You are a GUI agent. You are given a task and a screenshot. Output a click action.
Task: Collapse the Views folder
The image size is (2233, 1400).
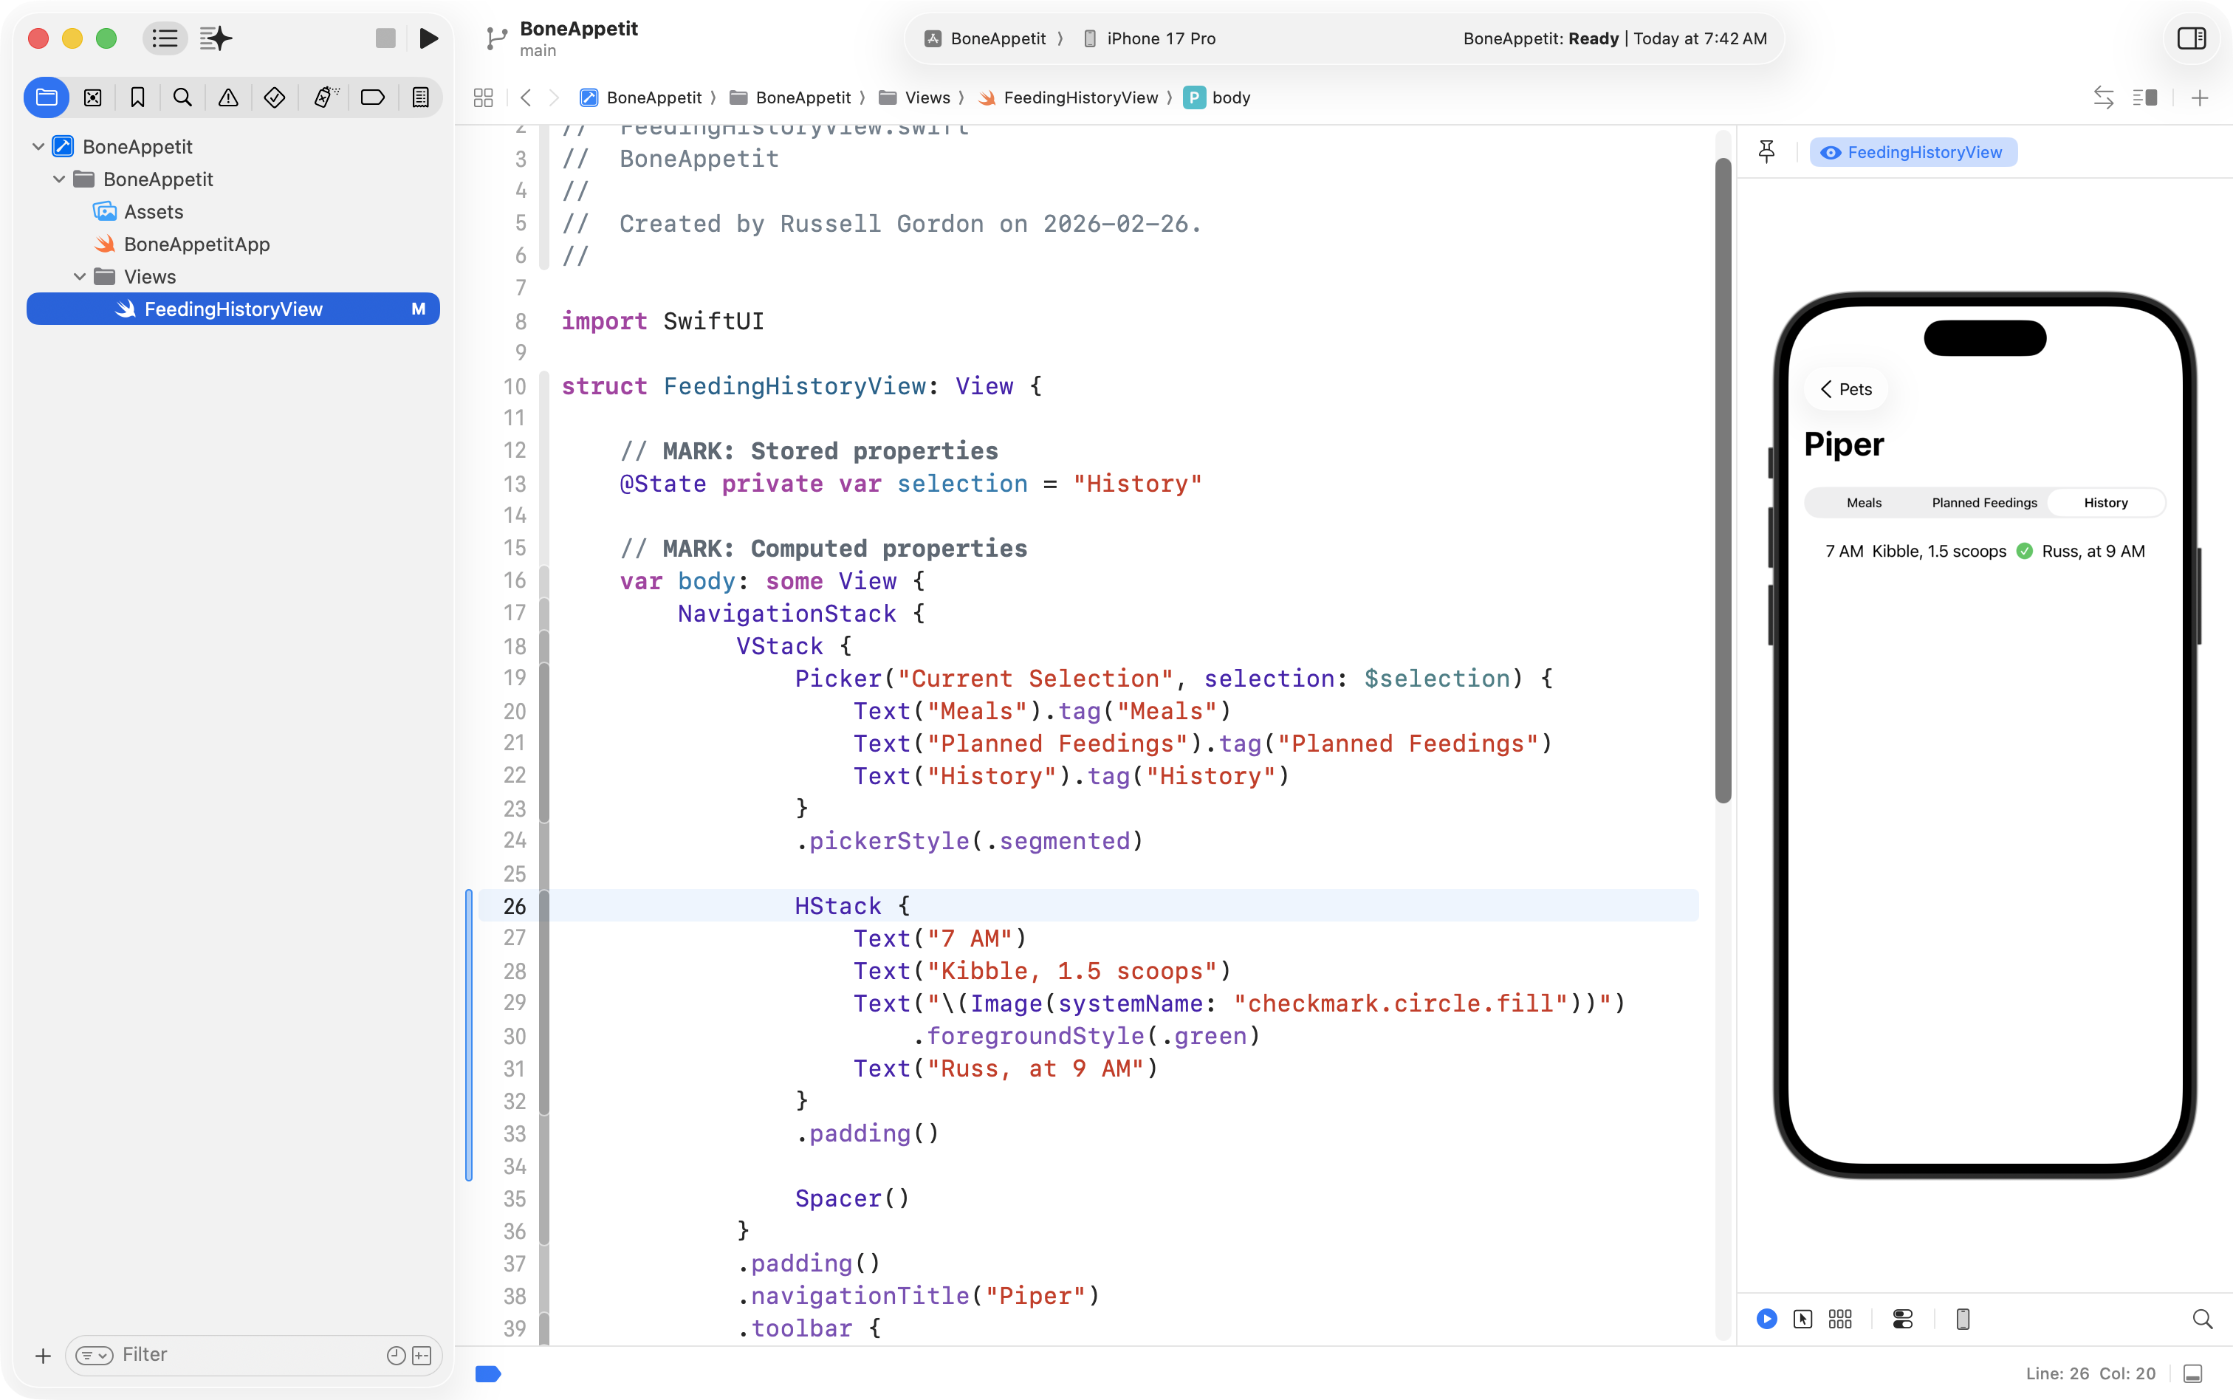click(80, 277)
